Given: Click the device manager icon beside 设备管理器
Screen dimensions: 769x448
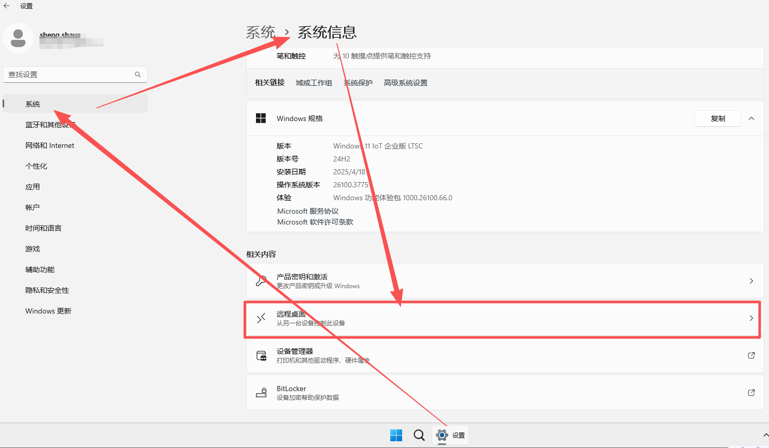Looking at the screenshot, I should click(x=262, y=355).
